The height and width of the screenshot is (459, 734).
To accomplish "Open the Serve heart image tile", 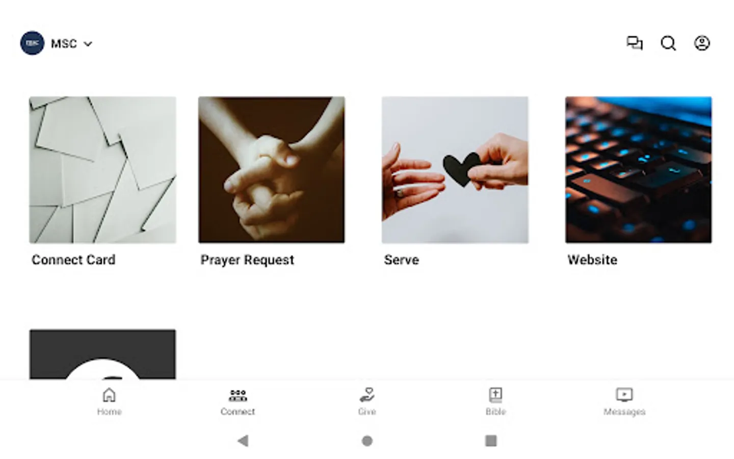I will [x=455, y=170].
